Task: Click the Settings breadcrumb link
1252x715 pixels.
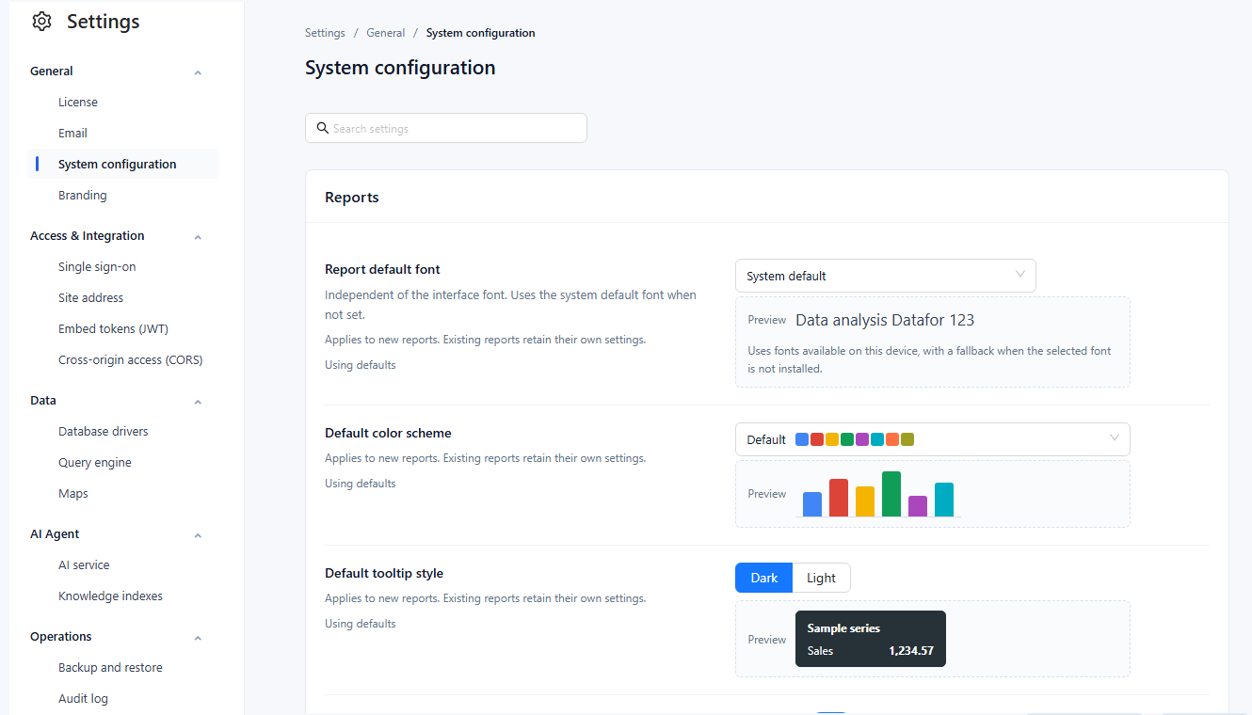Action: 325,33
